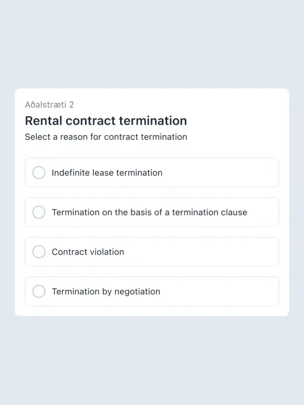304x405 pixels.
Task: Click the 'Indefinite lease termination' label text
Action: point(107,173)
